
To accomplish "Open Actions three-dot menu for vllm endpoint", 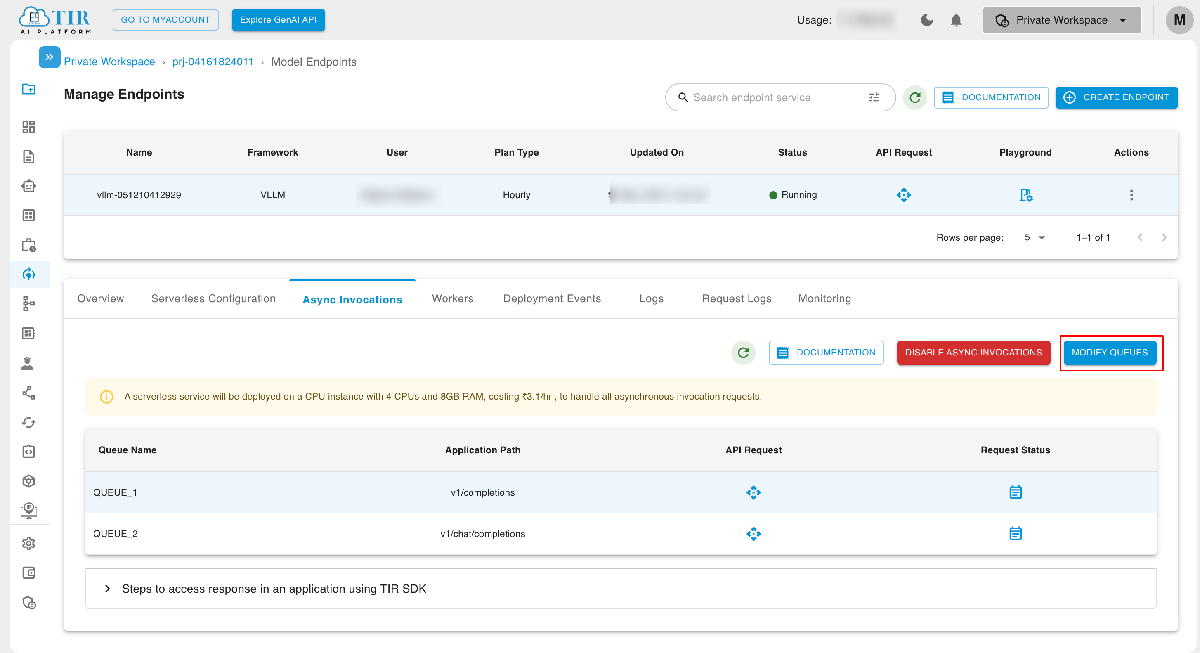I will click(1131, 195).
